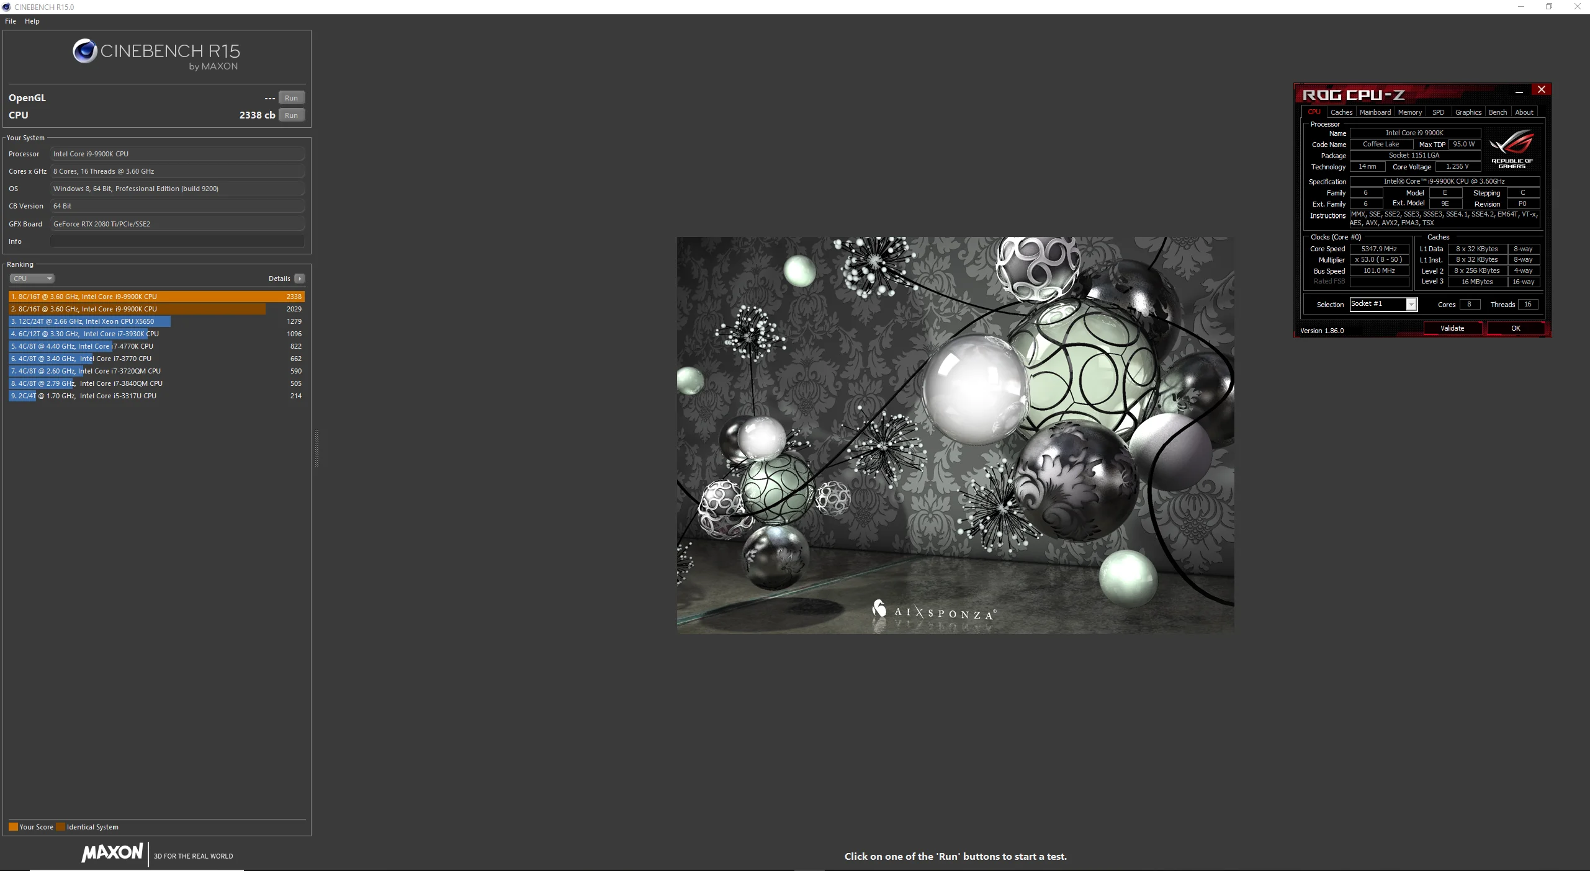Minimize the ROG CPU-Z window
The image size is (1590, 871).
(1519, 91)
